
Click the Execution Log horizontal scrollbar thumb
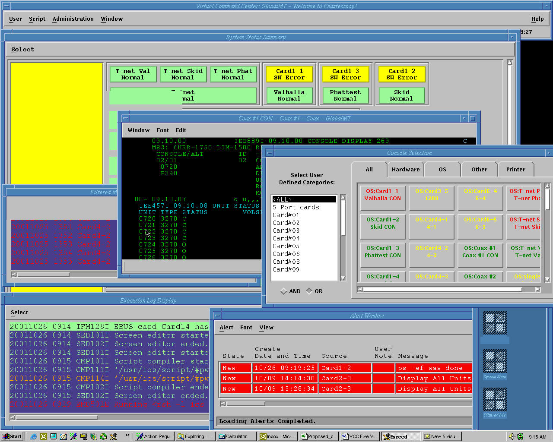click(57, 417)
